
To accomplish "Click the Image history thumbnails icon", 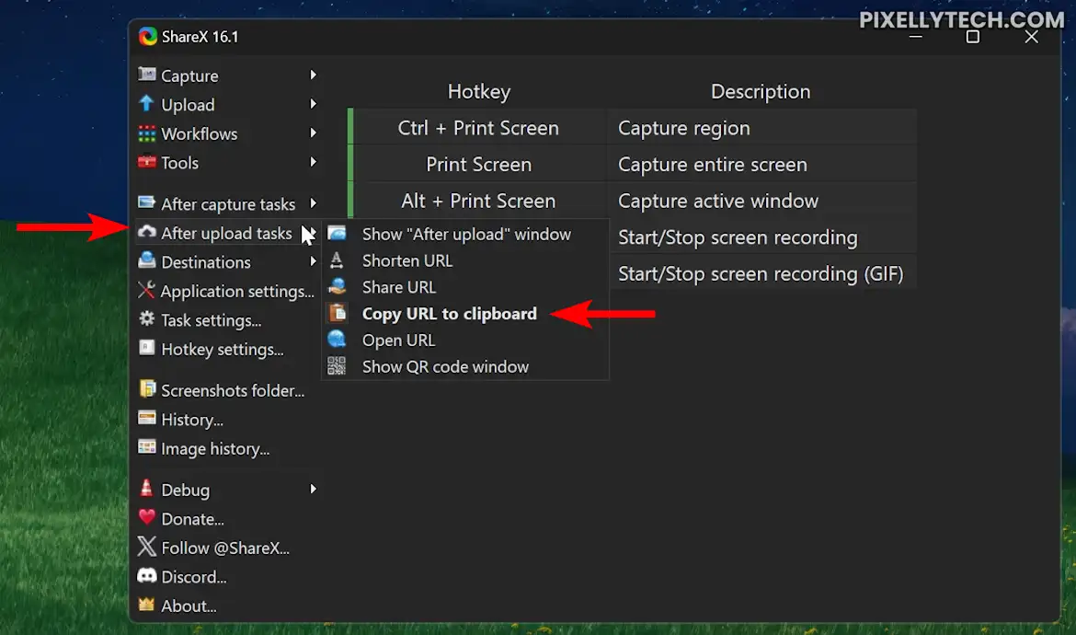I will [x=146, y=447].
